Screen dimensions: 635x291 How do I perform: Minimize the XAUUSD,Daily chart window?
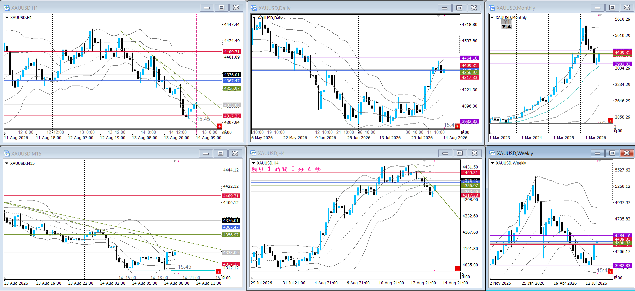tap(445, 8)
